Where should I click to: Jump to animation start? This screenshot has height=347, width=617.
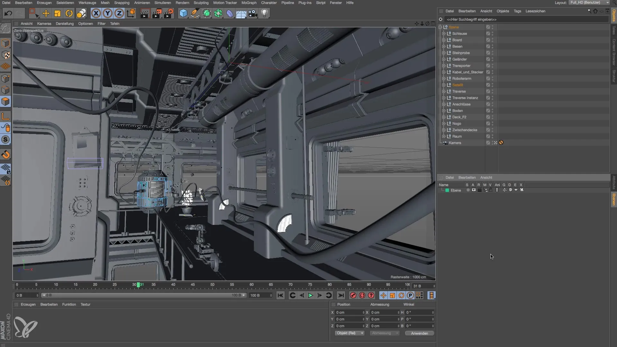(x=280, y=295)
